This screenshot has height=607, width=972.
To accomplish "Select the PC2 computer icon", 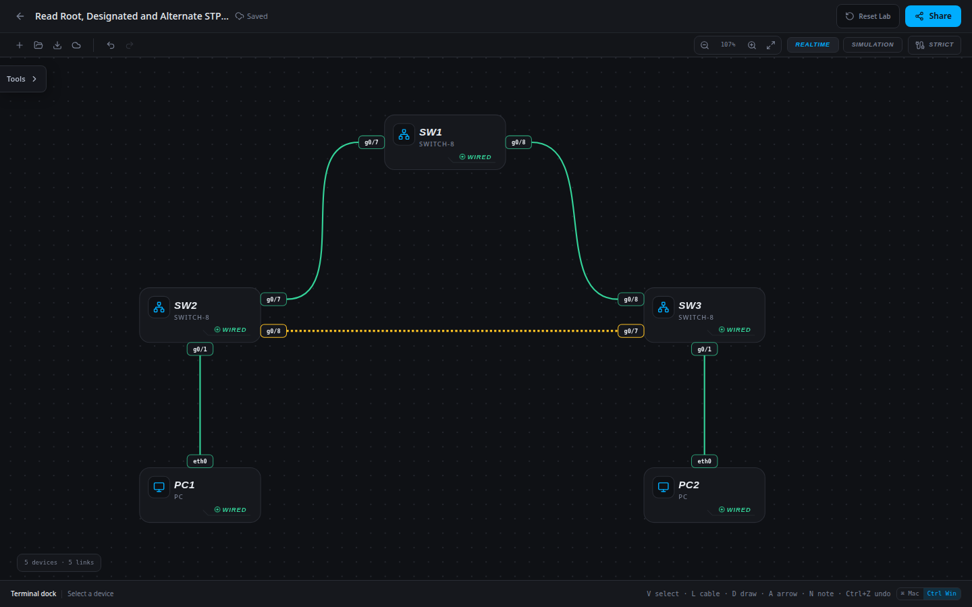I will pyautogui.click(x=664, y=487).
